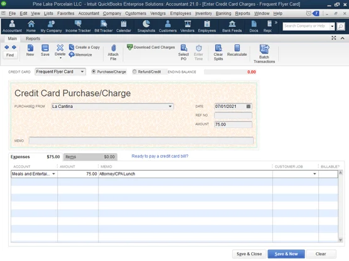Open the Lists menu
The width and height of the screenshot is (349, 261).
48,13
